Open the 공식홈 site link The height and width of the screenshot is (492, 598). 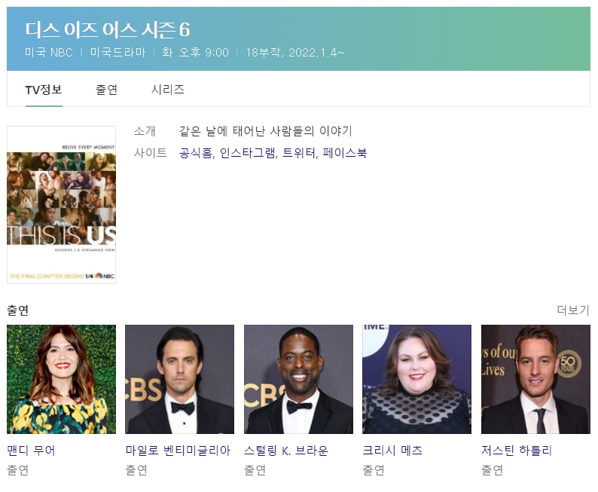[x=195, y=153]
